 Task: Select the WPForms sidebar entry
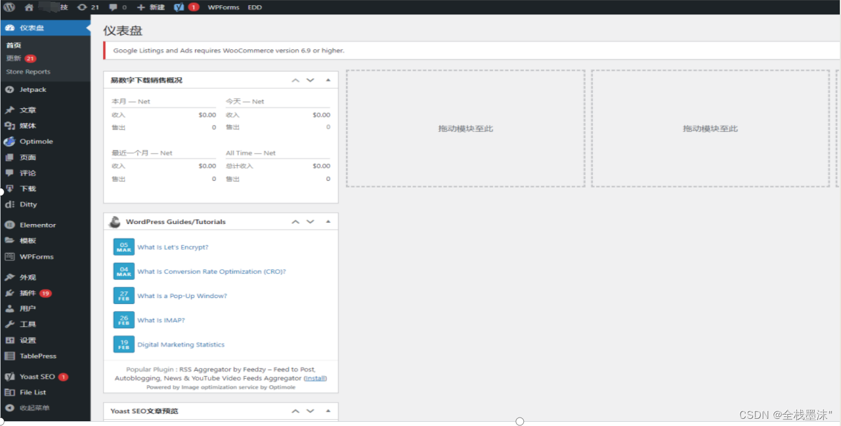tap(37, 257)
